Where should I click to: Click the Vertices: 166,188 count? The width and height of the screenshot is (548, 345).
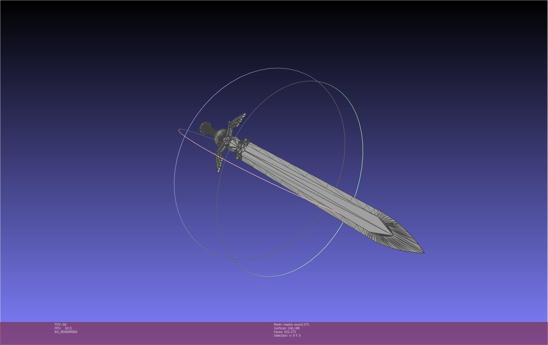[x=287, y=328]
